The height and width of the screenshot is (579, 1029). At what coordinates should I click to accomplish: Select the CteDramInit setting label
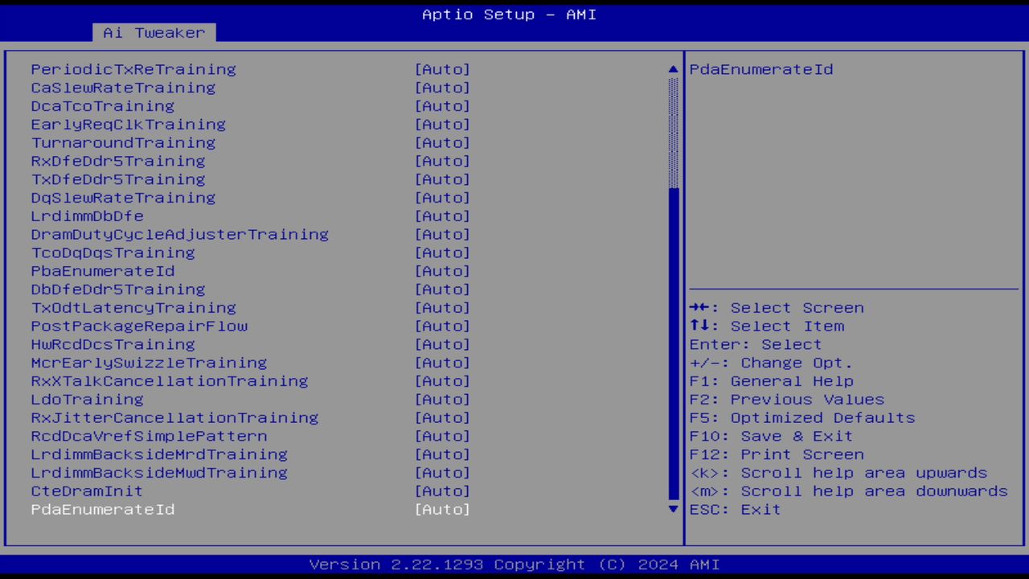click(88, 491)
